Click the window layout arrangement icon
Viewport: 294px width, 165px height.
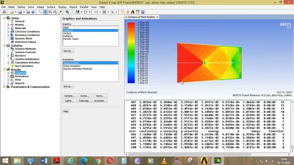tap(78, 12)
